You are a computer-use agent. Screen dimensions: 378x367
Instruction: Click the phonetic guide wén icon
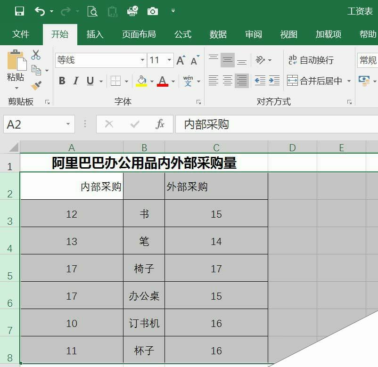[x=188, y=81]
